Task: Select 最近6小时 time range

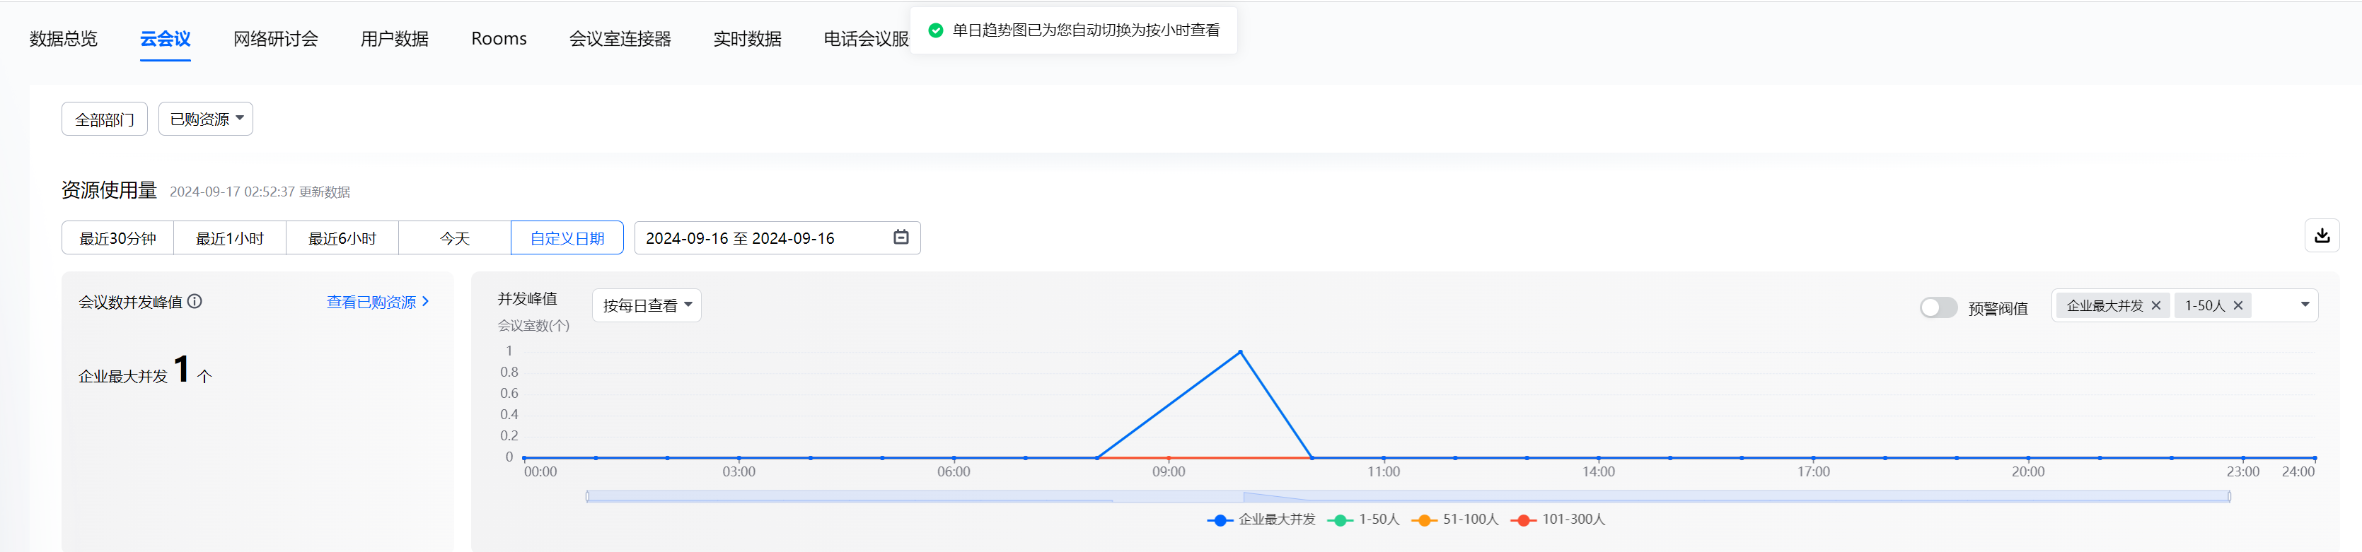Action: 342,238
